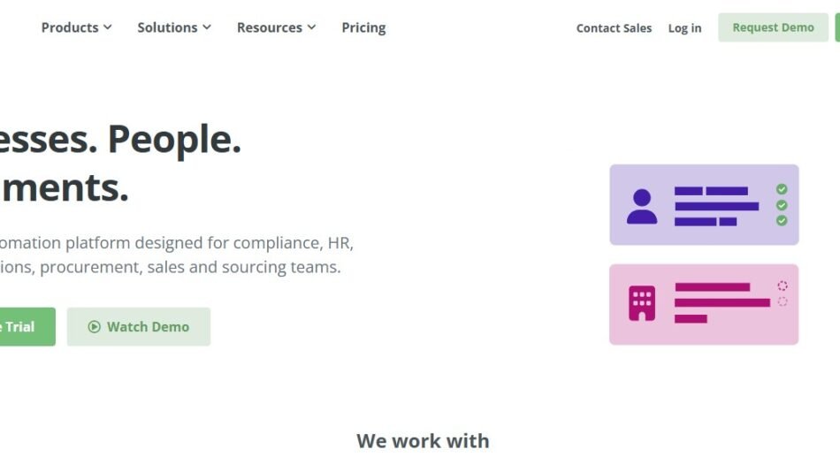Viewport: 840px width, 472px height.
Task: Expand the Resources dropdown menu
Action: (276, 27)
